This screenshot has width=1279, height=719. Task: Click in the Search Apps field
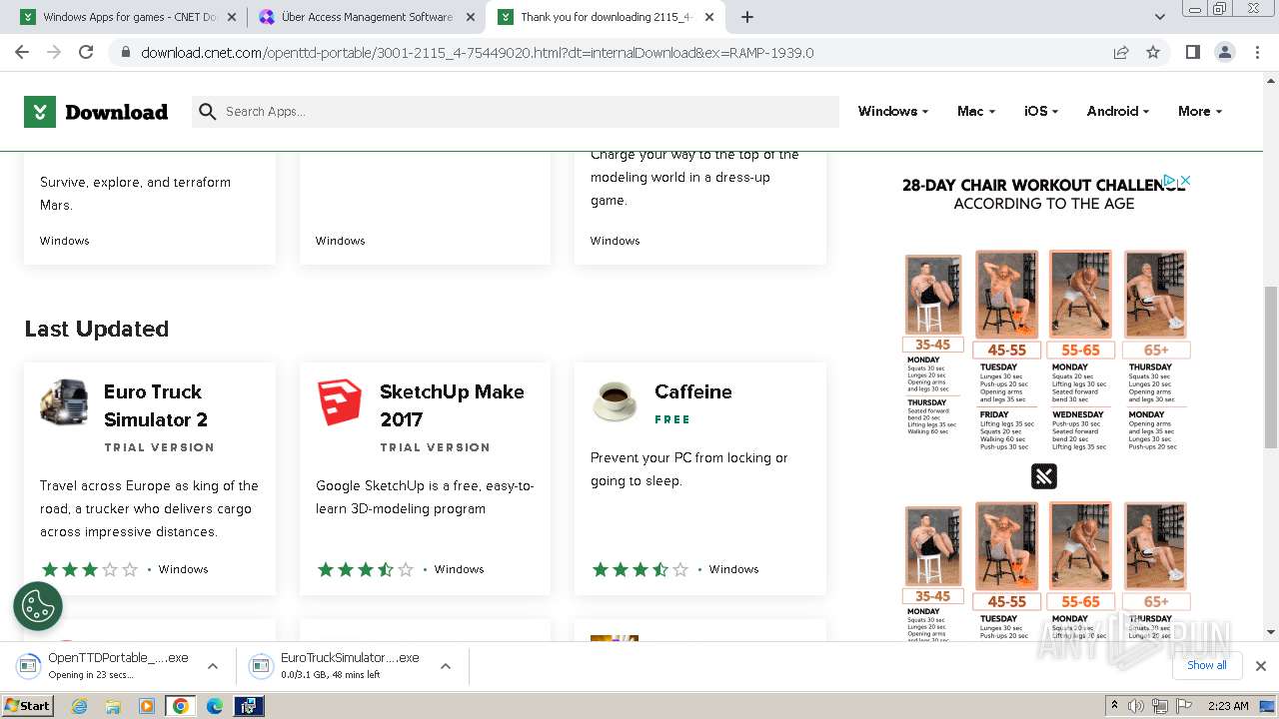click(516, 112)
